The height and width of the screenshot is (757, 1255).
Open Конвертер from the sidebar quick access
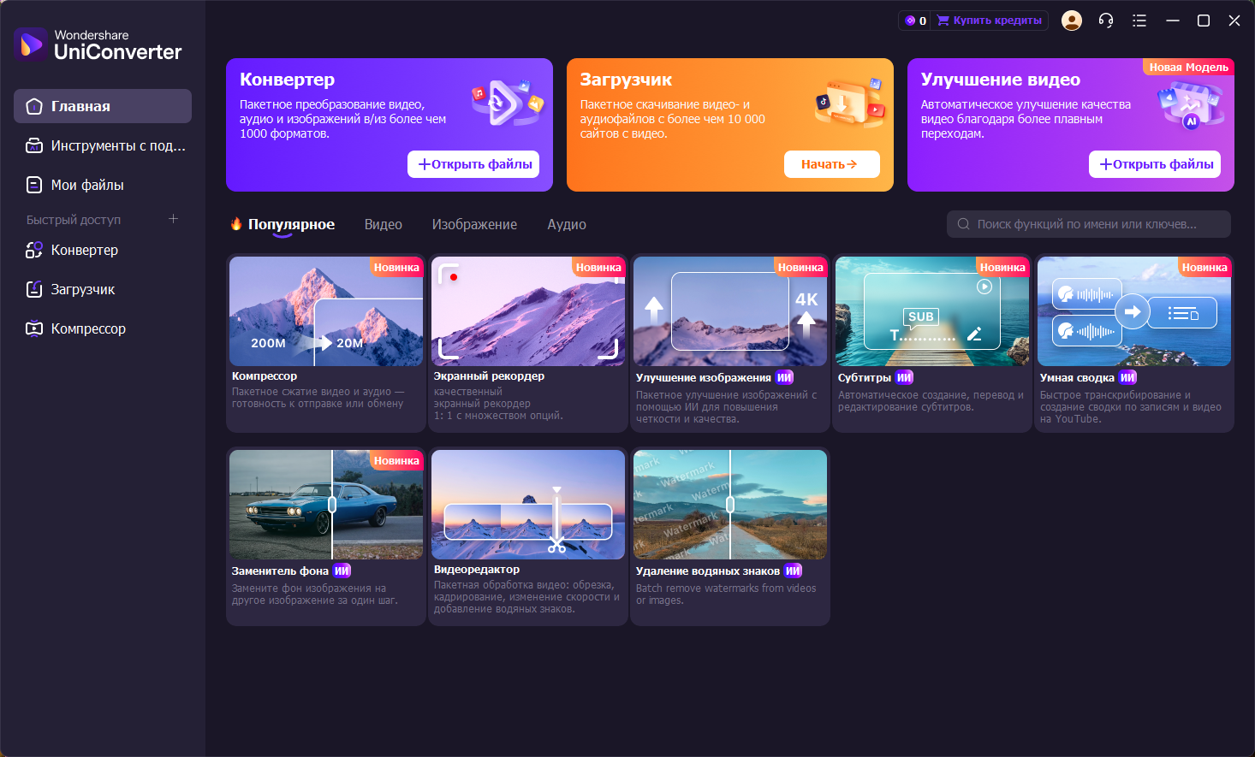[x=84, y=250]
